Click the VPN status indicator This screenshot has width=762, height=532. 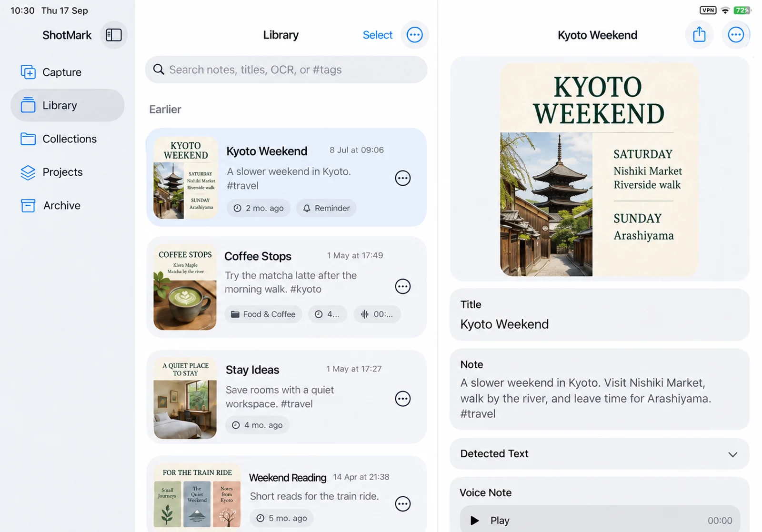(708, 10)
